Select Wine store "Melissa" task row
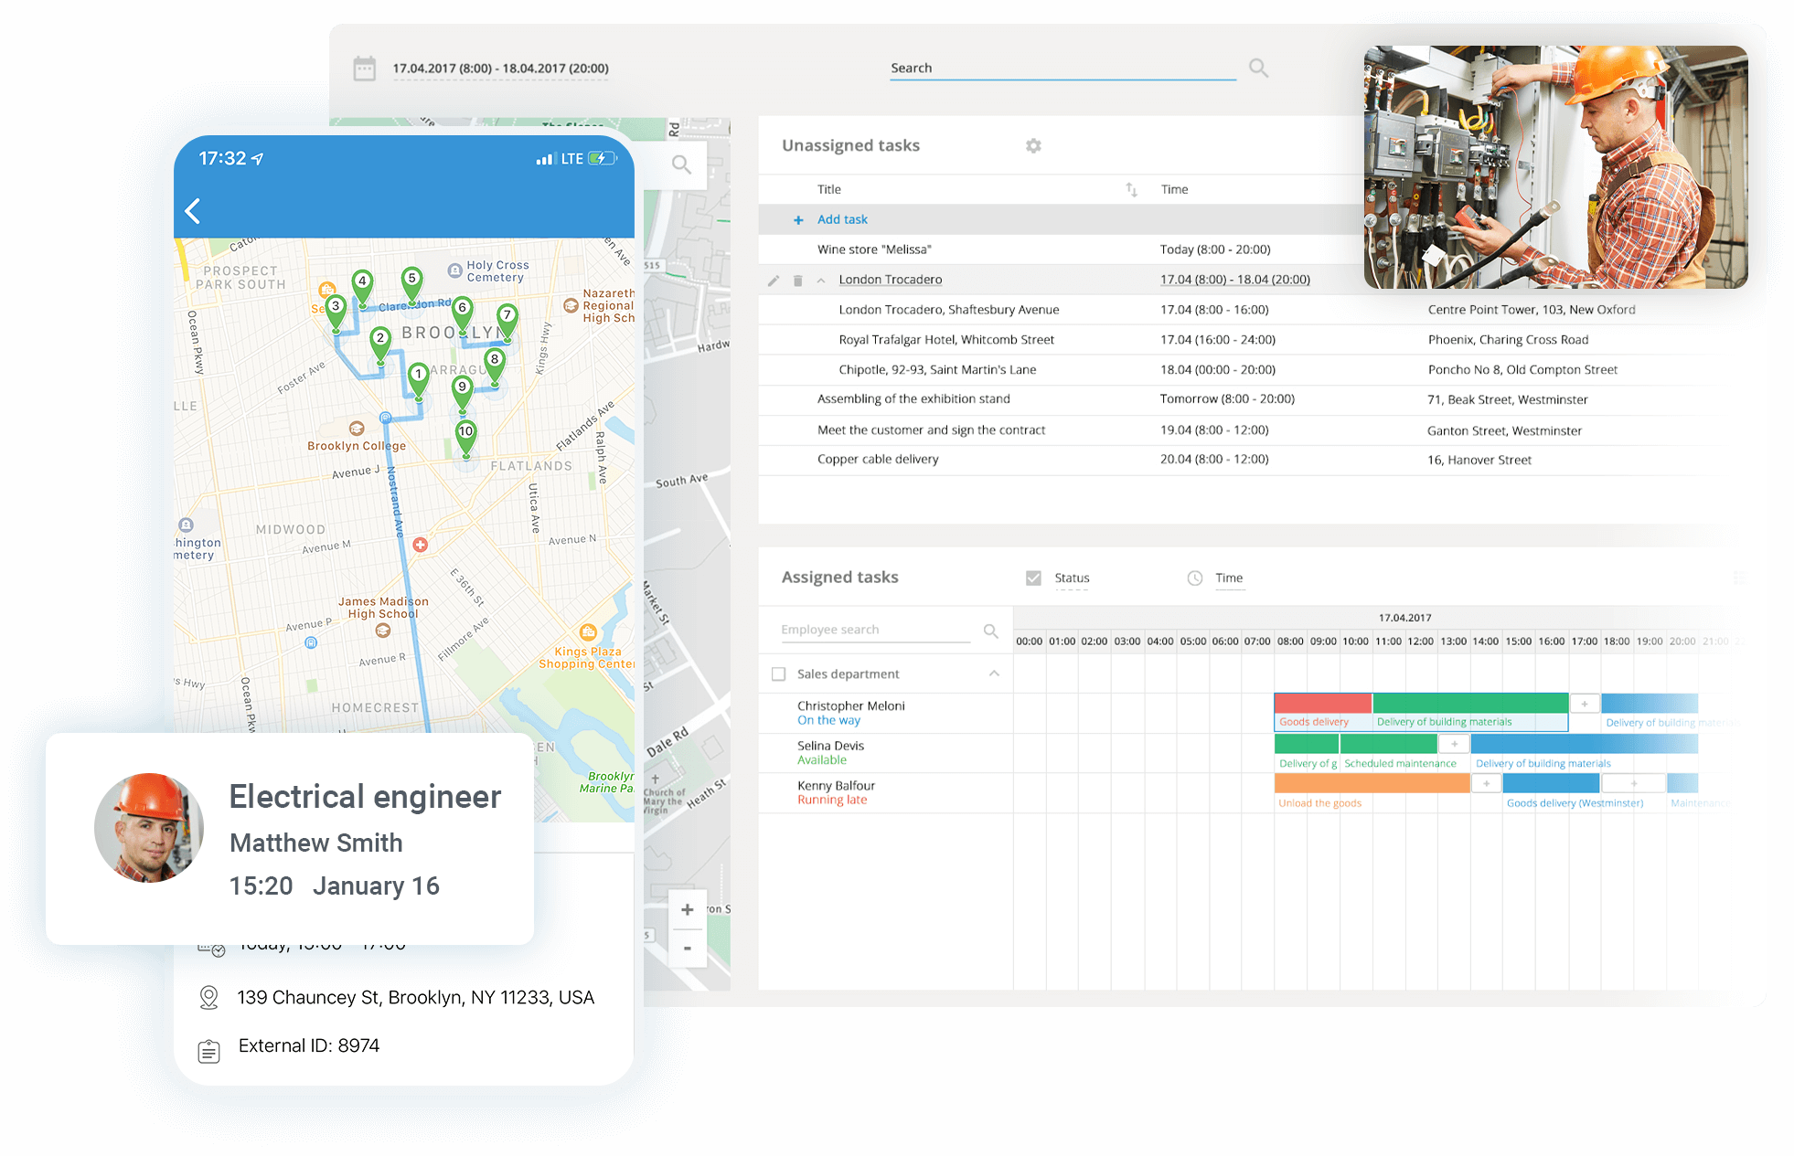1794x1156 pixels. [x=1060, y=249]
